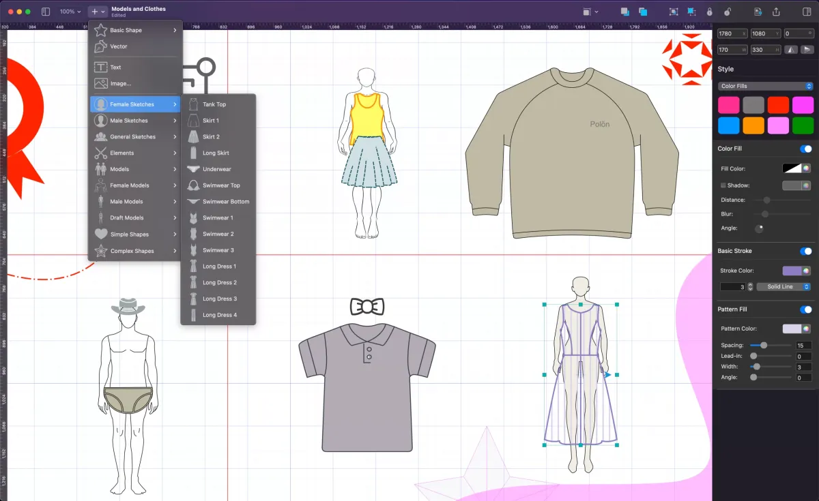This screenshot has width=819, height=501.
Task: Change the Solid Line stroke style dropdown
Action: (785, 287)
